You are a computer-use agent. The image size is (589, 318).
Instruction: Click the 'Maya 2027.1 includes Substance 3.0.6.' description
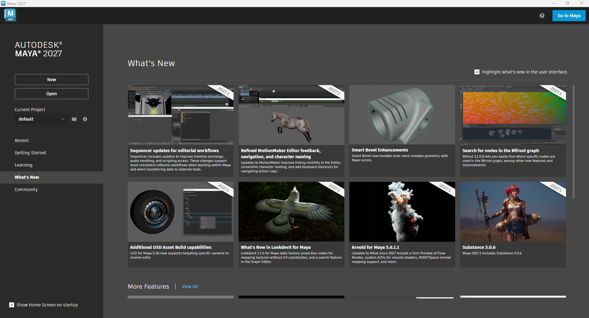492,253
